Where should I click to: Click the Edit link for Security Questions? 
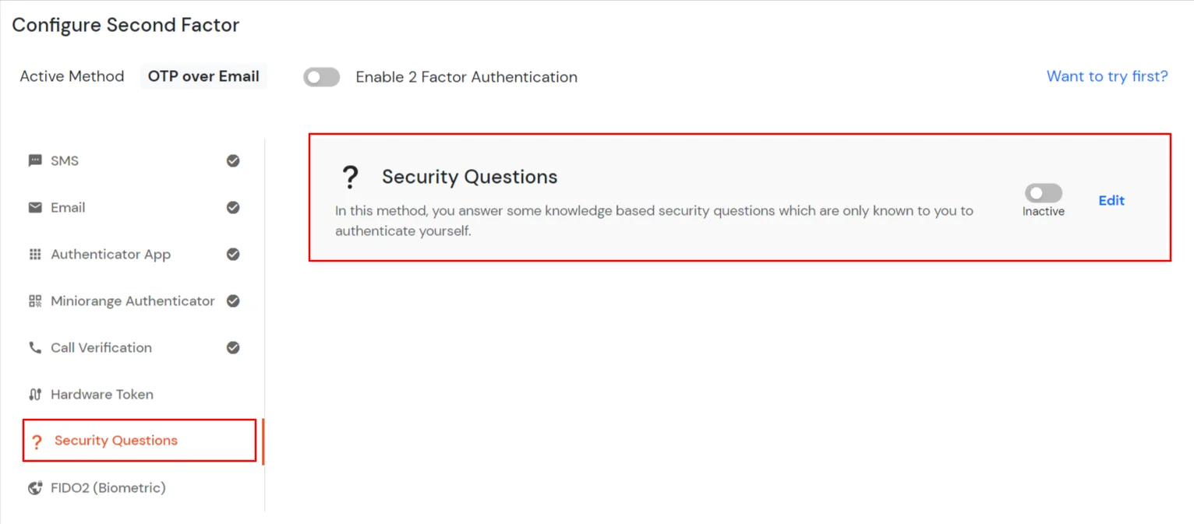1111,200
